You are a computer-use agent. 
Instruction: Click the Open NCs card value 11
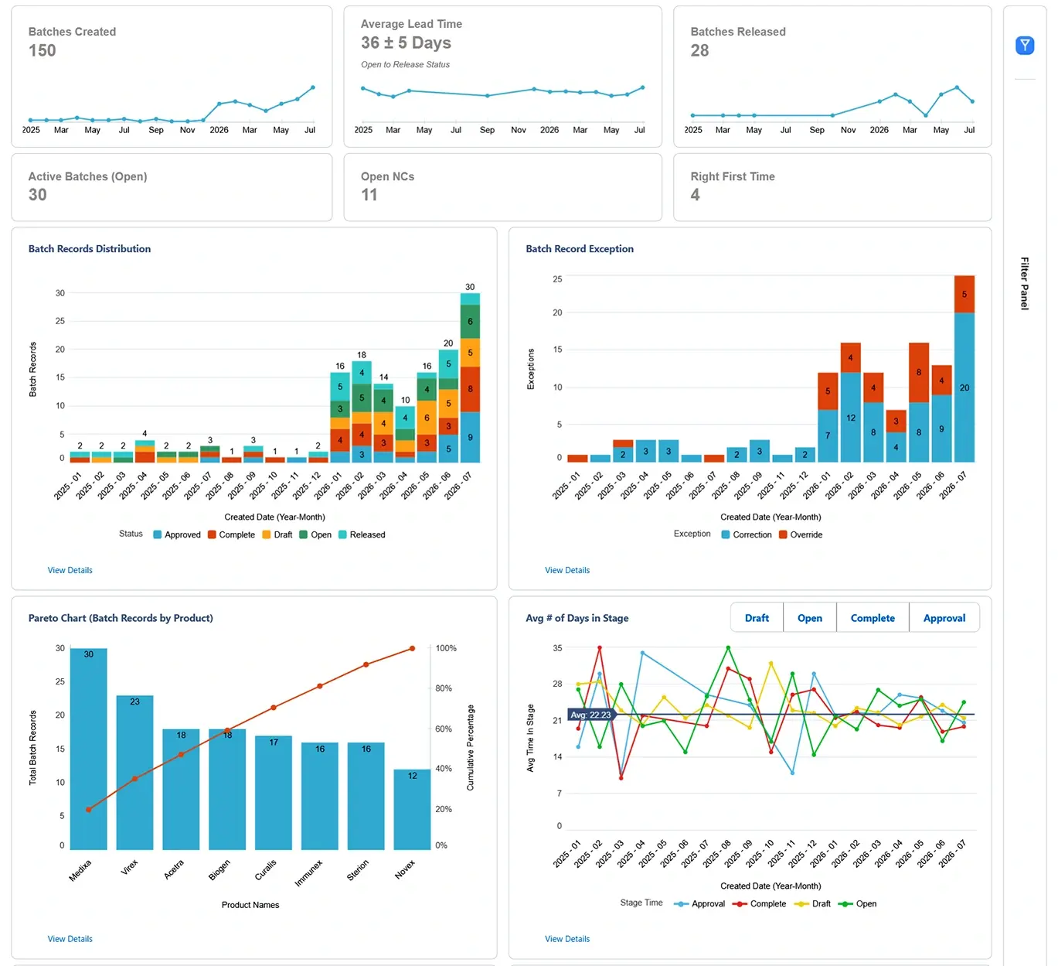coord(369,195)
